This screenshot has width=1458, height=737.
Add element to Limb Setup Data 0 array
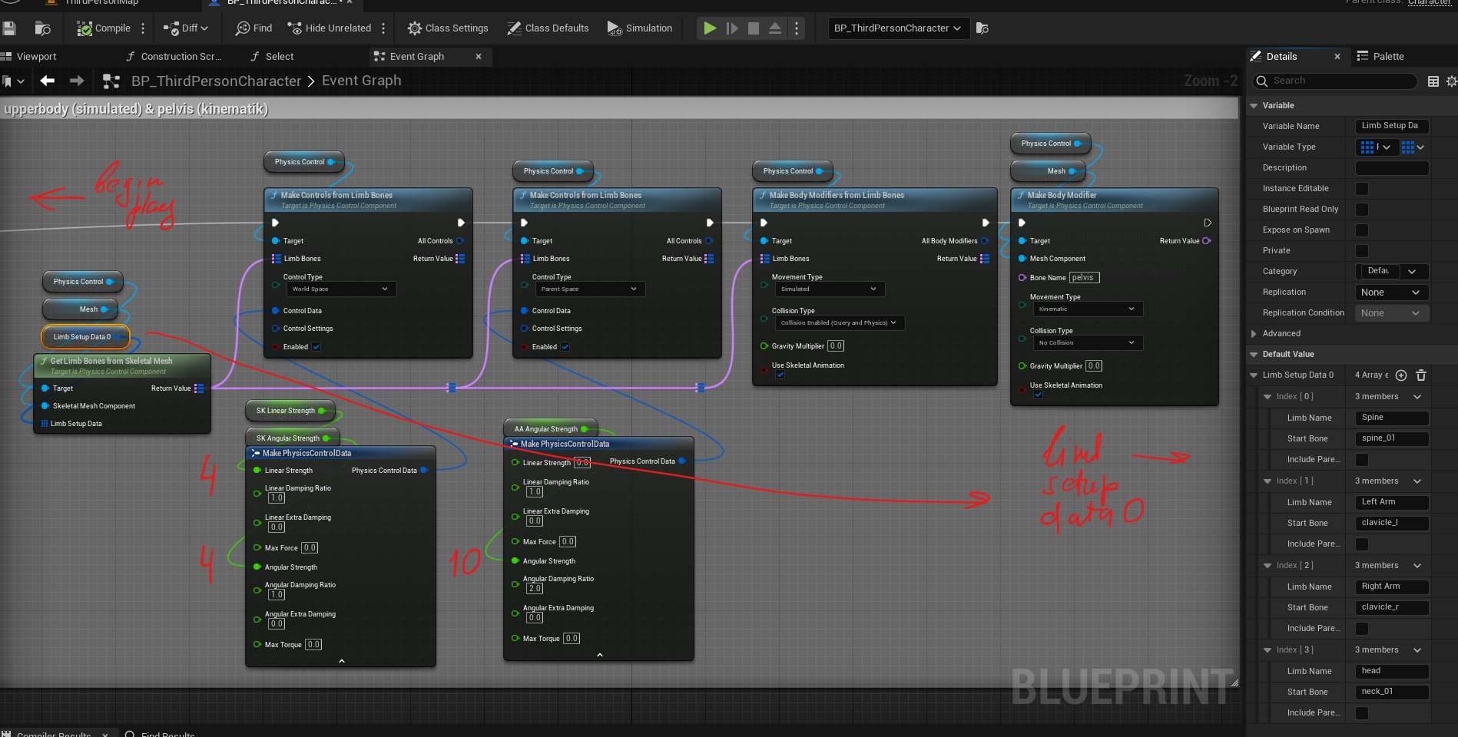(x=1401, y=375)
